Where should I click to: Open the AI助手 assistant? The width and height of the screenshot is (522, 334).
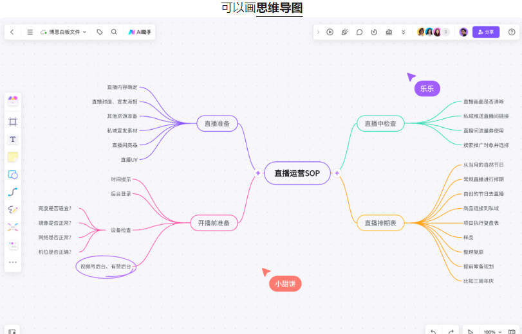tap(140, 31)
